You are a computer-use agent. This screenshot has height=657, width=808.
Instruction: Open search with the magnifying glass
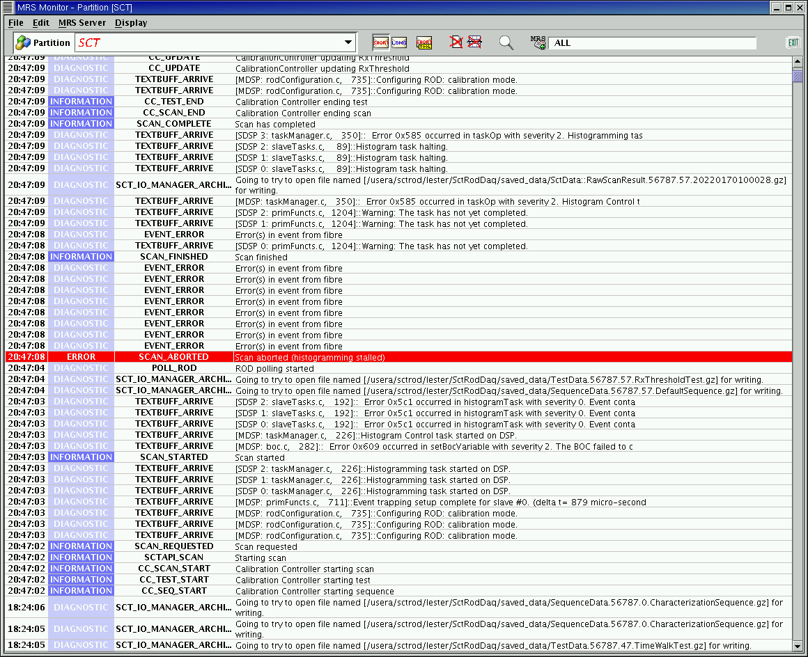pos(506,42)
